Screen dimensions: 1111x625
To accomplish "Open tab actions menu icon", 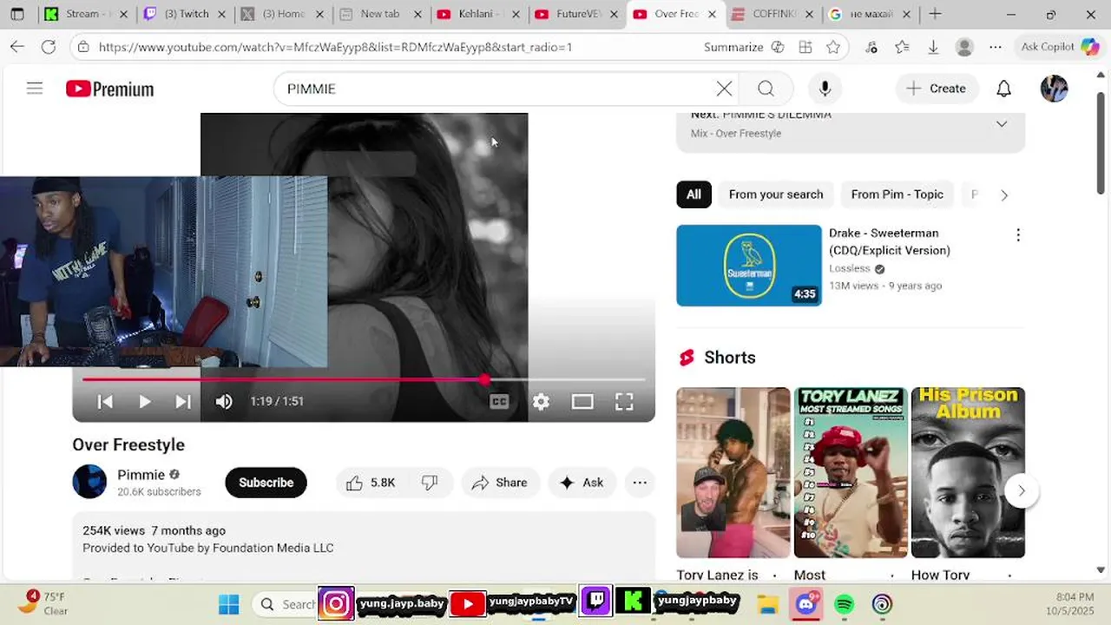I will click(x=17, y=14).
